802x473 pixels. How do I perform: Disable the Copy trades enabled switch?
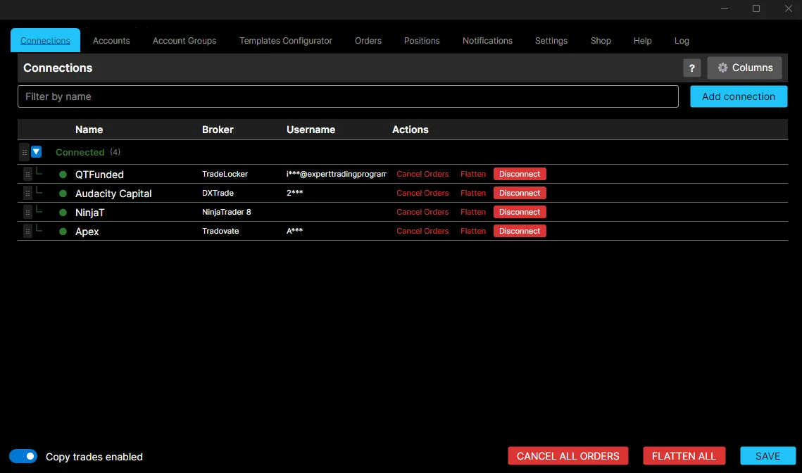click(23, 456)
